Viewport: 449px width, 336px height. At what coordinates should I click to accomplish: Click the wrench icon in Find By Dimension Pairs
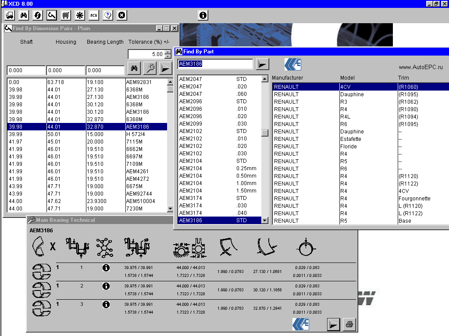[x=150, y=68]
